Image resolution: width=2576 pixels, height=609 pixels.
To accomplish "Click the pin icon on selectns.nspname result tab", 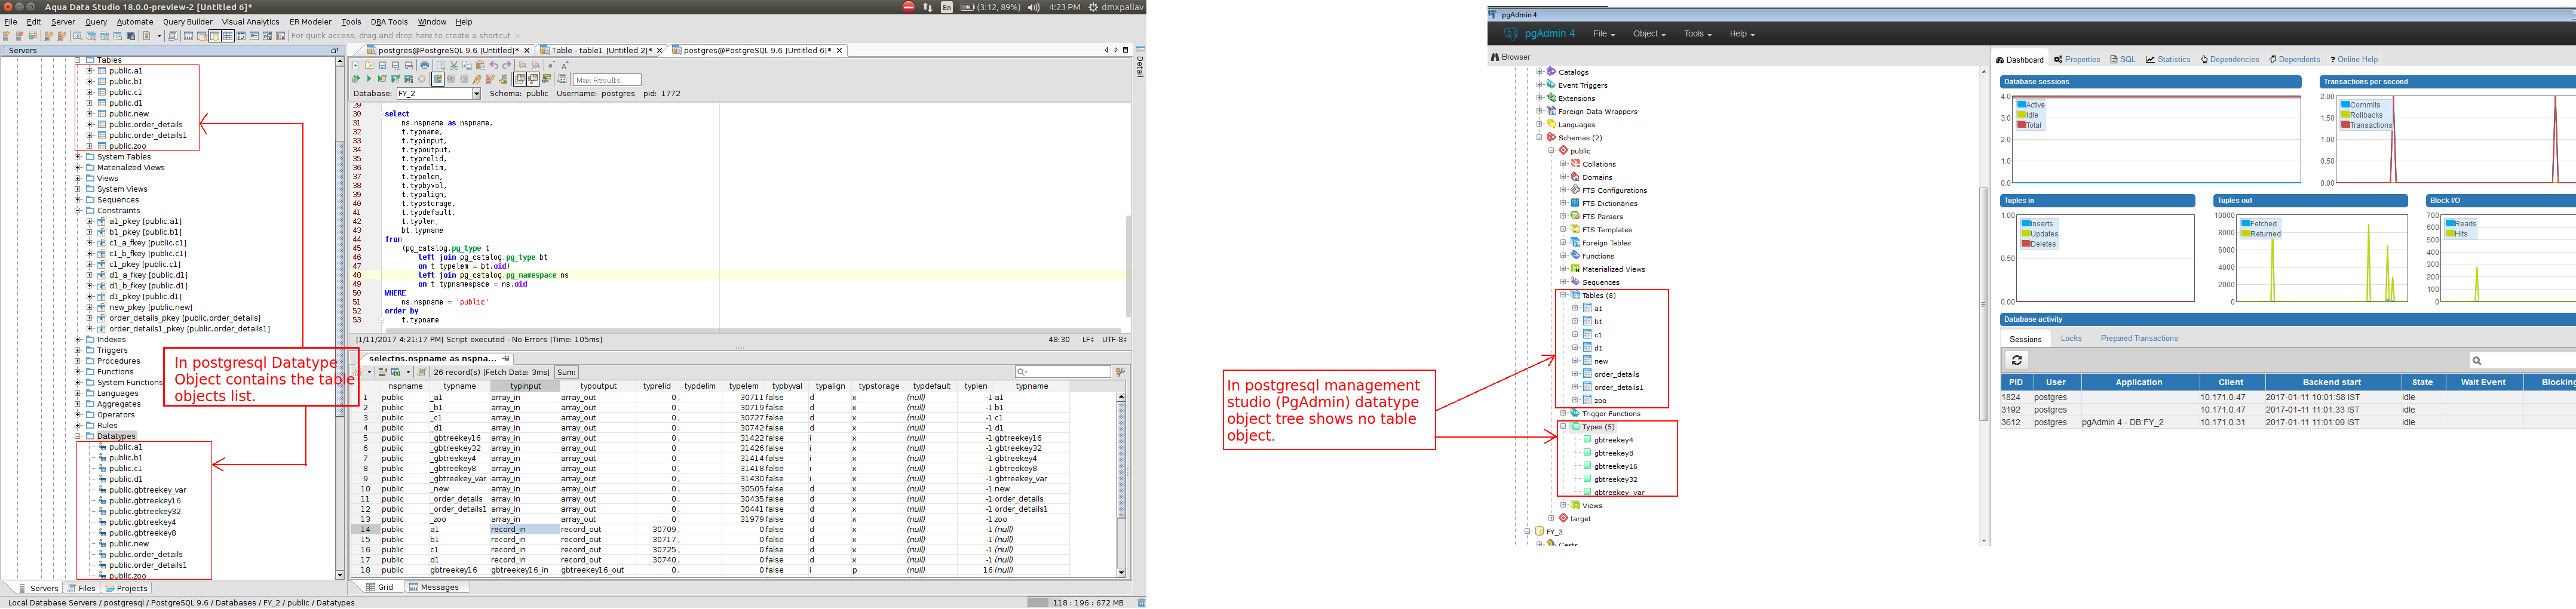I will pos(506,359).
